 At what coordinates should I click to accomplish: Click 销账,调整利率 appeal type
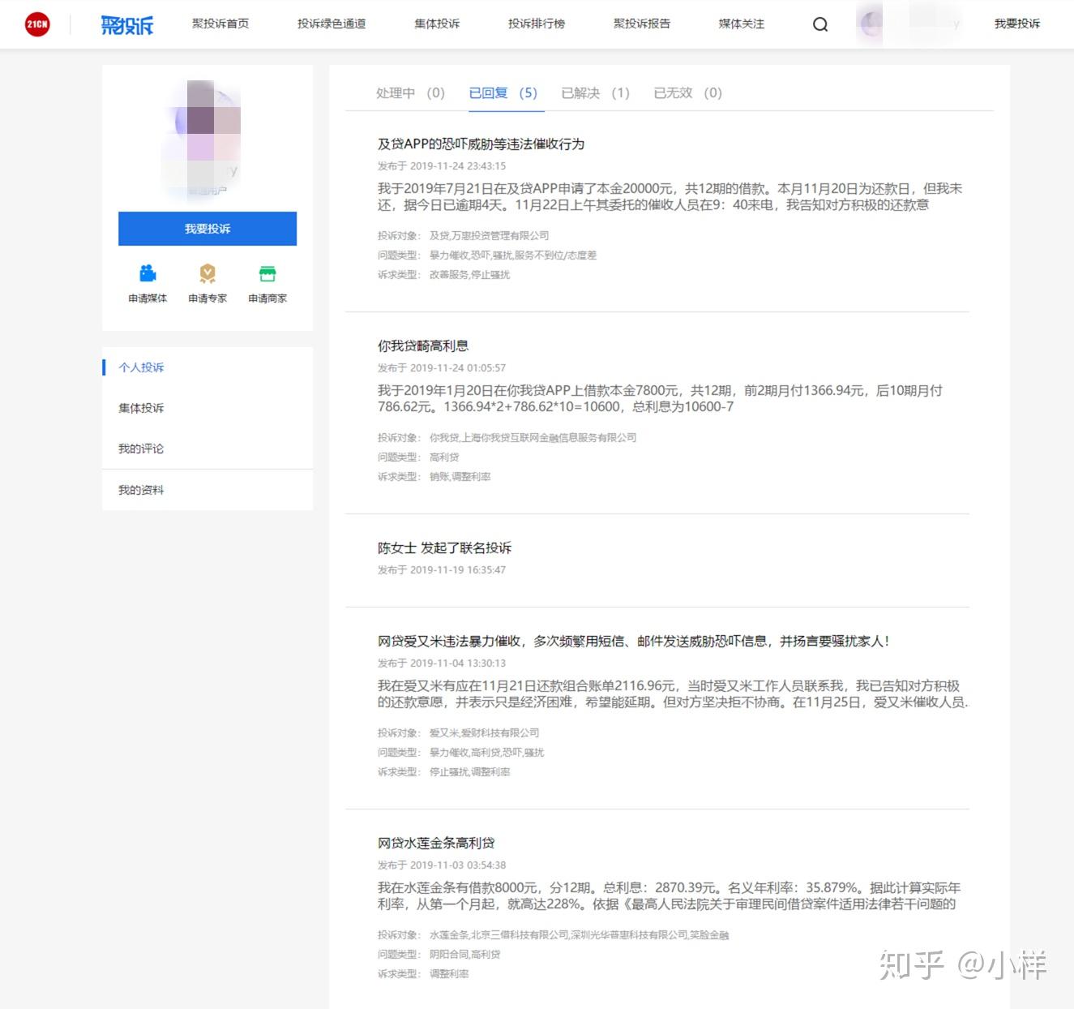460,477
